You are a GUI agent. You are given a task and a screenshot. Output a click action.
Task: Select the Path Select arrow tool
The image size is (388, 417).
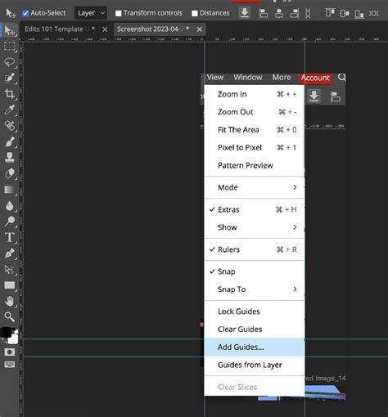pos(10,269)
